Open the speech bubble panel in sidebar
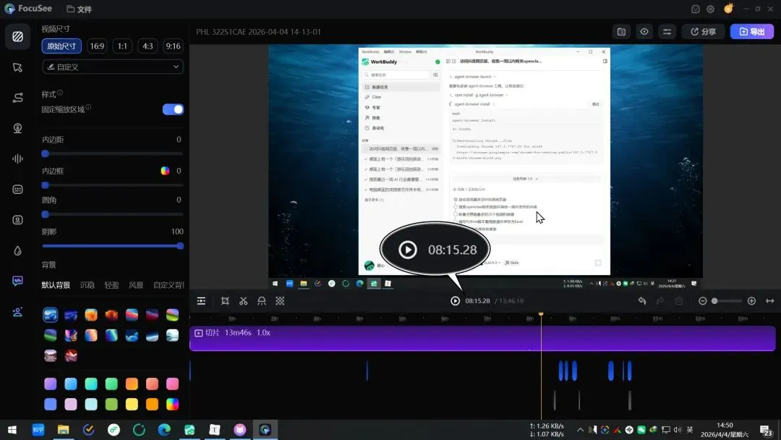Viewport: 781px width, 440px height. pos(17,281)
